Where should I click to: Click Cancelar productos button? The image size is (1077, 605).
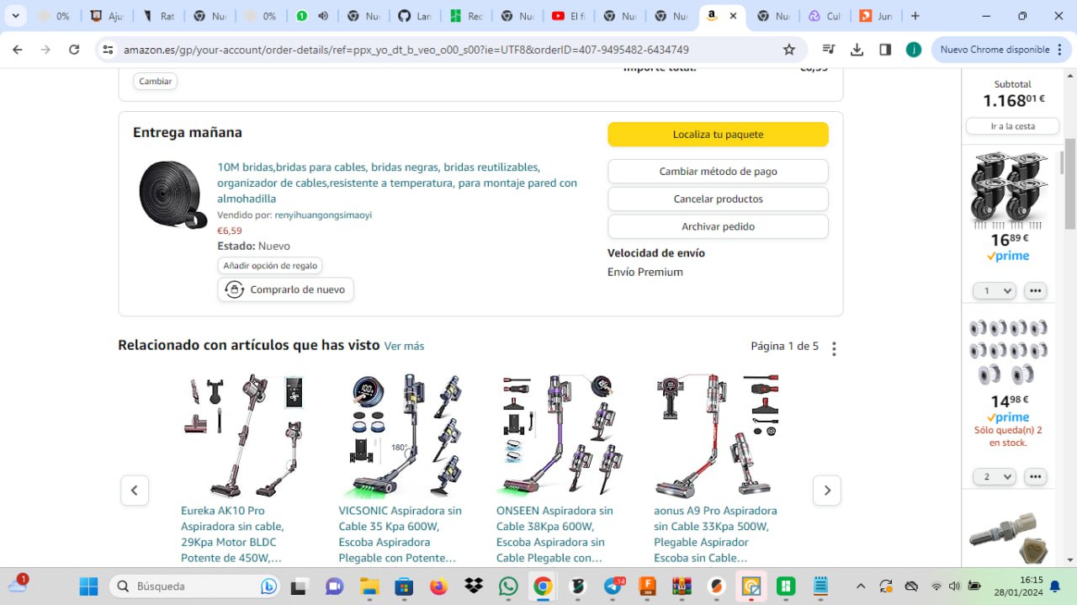718,199
